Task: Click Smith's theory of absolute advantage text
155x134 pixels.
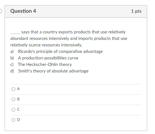Action: 53,71
